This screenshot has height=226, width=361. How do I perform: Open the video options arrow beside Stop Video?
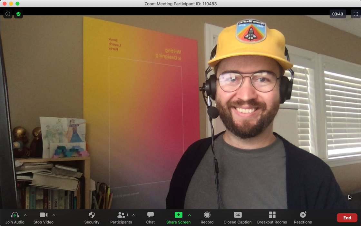click(x=54, y=215)
